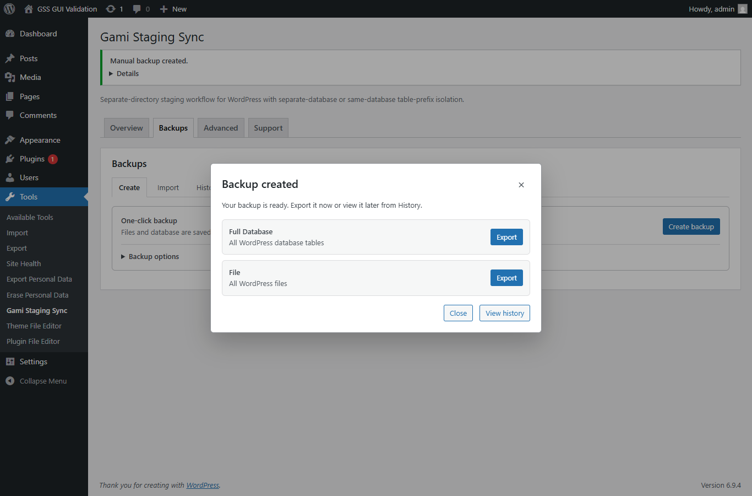
Task: Click the Settings icon in sidebar
Action: [10, 362]
